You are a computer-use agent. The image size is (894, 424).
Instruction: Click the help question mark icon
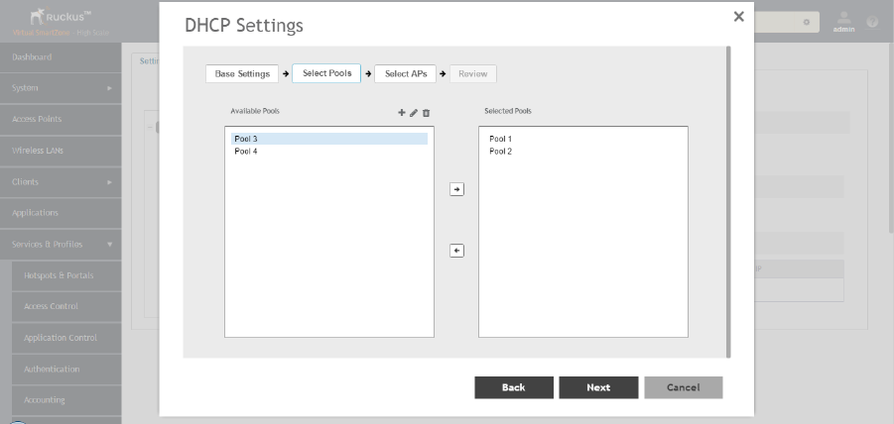point(872,22)
